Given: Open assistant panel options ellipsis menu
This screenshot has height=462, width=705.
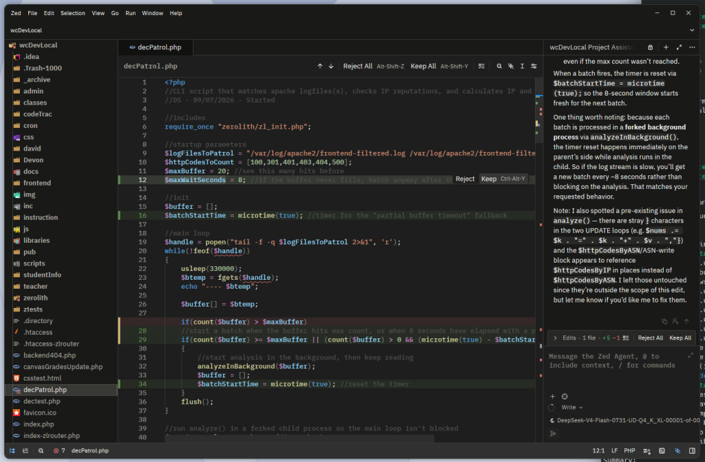Looking at the screenshot, I should tap(692, 47).
